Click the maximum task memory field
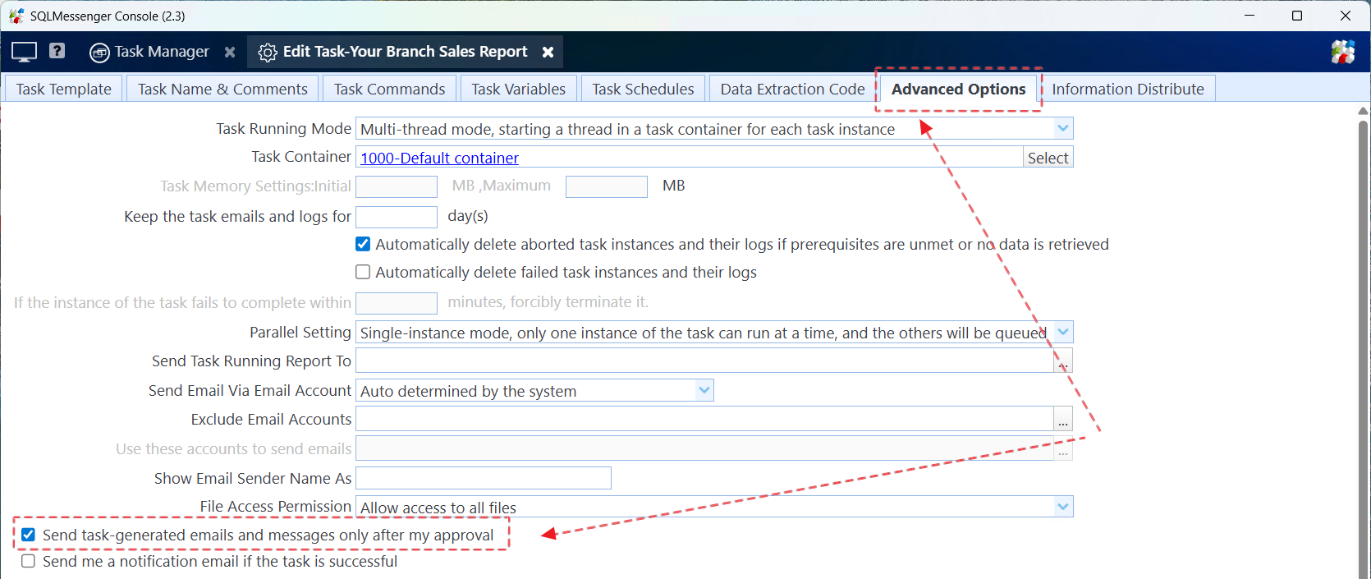1371x579 pixels. [x=607, y=186]
